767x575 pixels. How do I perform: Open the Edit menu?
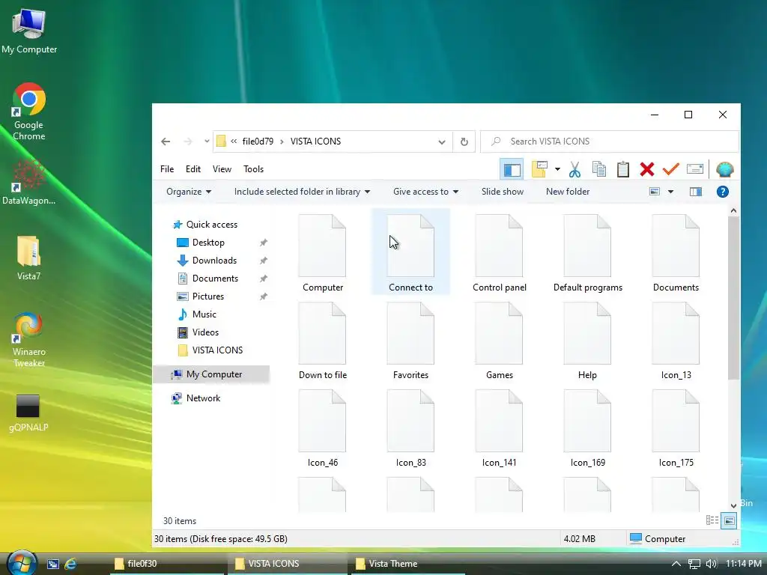pyautogui.click(x=193, y=169)
